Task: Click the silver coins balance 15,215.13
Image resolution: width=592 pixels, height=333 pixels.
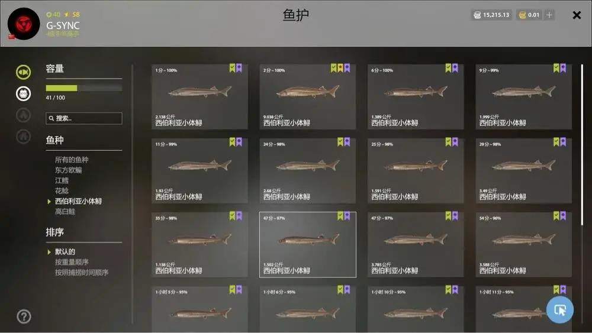Action: point(491,15)
